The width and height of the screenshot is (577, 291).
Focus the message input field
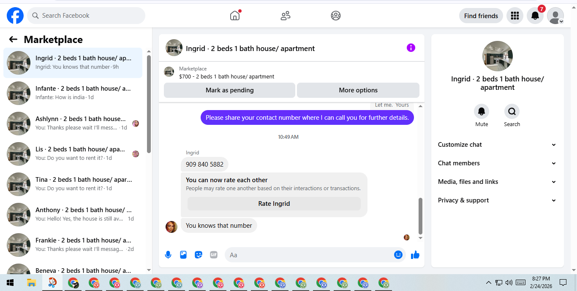[x=309, y=255]
